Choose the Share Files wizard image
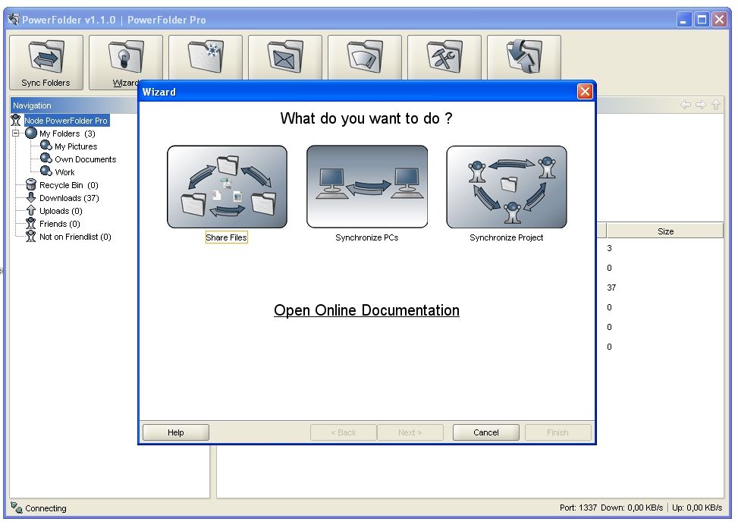Screen dimensions: 738x528 (x=227, y=187)
